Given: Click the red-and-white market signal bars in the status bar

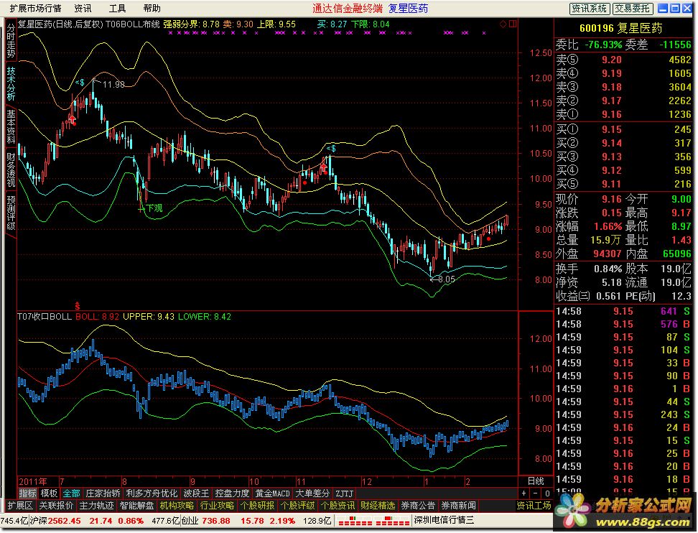Looking at the screenshot, I should [373, 521].
